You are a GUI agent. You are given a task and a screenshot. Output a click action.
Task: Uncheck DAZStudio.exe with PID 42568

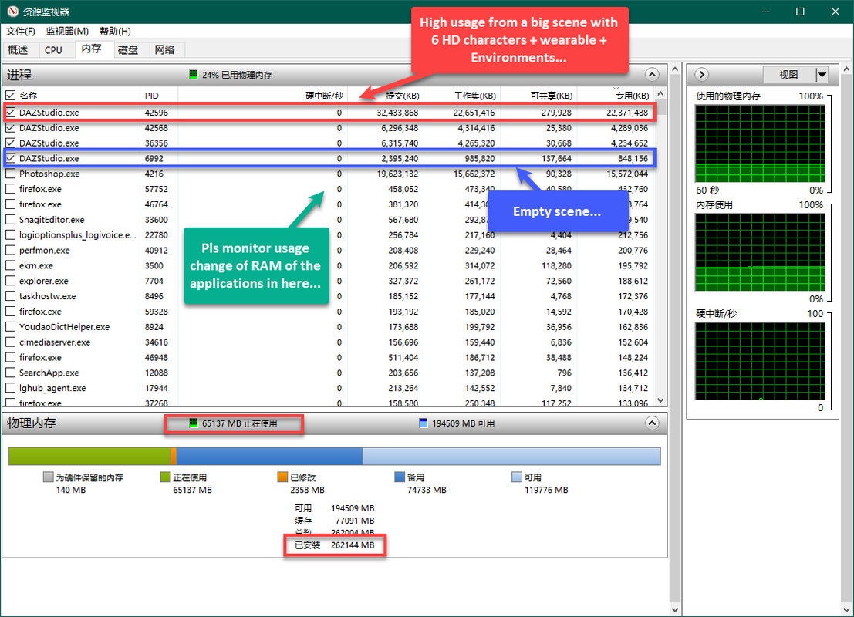click(10, 128)
